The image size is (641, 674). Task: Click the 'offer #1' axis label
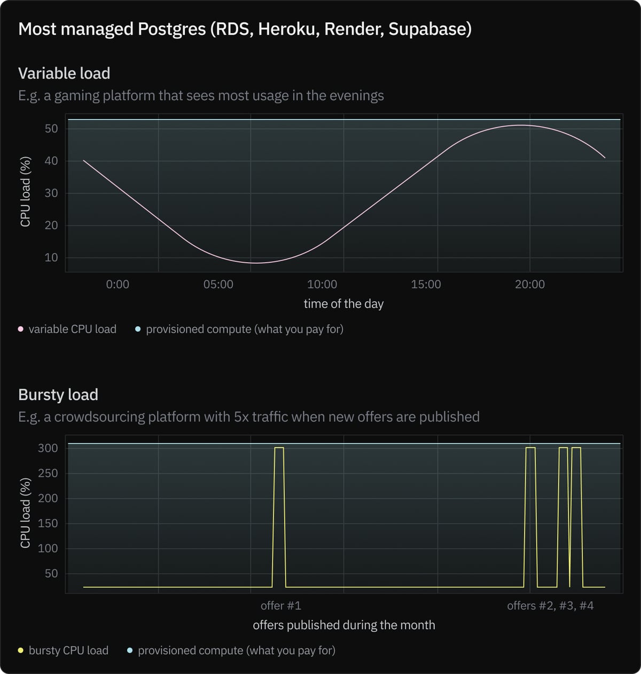281,606
